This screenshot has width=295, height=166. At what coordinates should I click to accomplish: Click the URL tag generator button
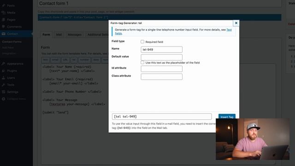coord(65,60)
